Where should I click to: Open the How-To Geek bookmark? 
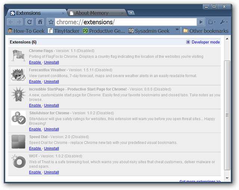point(26,31)
